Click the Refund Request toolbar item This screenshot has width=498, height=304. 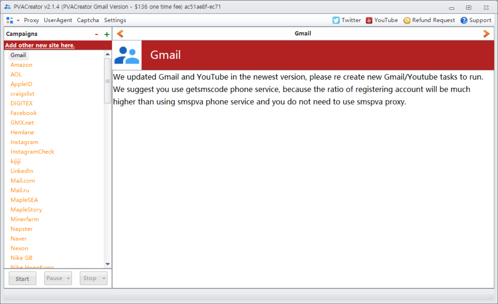[x=429, y=20]
